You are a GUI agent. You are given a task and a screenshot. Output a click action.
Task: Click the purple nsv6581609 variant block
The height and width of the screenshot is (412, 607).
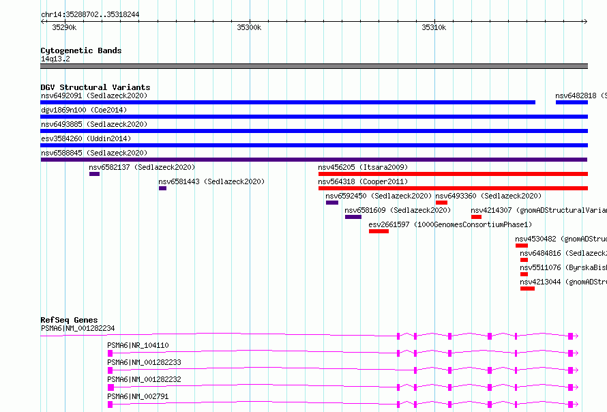(x=353, y=217)
